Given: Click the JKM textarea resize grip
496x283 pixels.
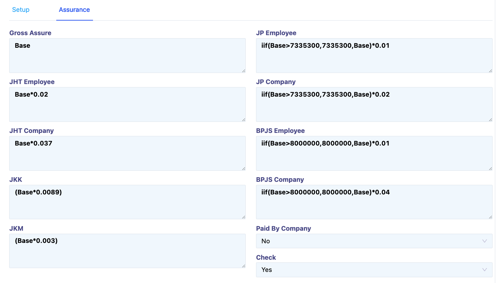Looking at the screenshot, I should (x=243, y=265).
